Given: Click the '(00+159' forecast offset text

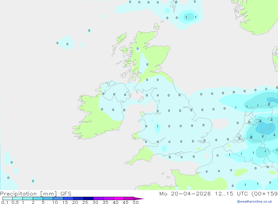Looking at the screenshot, I should pos(265,194).
